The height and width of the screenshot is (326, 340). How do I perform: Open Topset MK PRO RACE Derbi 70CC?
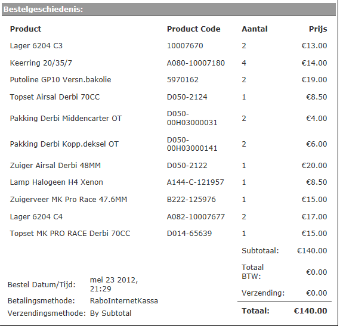click(x=70, y=234)
